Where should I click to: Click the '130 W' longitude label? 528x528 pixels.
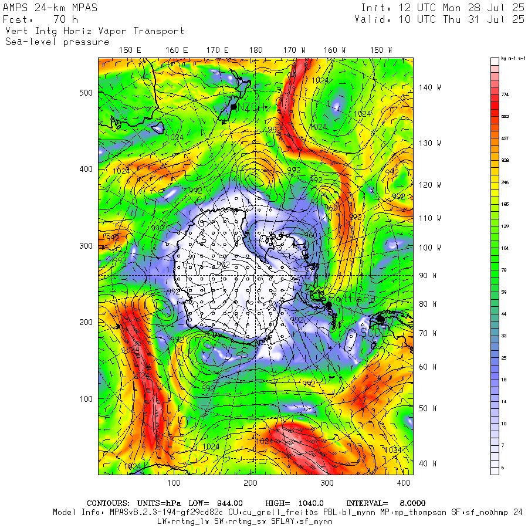[429, 144]
